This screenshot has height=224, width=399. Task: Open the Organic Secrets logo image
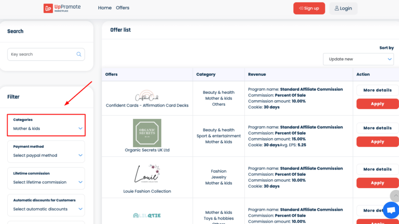tap(147, 133)
